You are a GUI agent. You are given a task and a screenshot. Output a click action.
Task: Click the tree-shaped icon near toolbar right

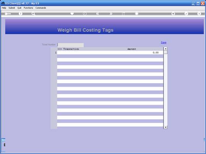pyautogui.click(x=173, y=13)
